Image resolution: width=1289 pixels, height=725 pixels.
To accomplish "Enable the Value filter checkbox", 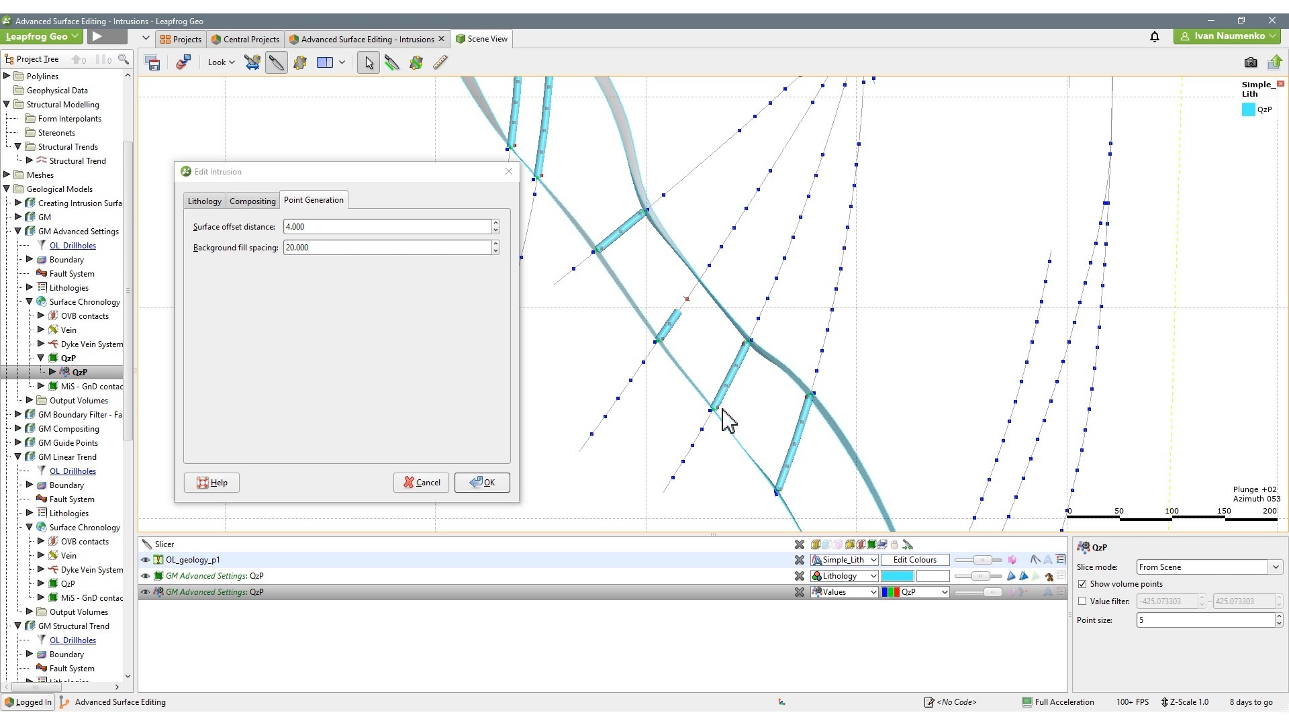I will click(x=1083, y=601).
